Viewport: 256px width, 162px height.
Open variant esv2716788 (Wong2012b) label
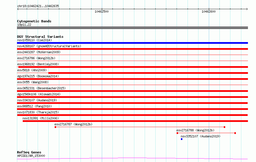tap(195, 130)
